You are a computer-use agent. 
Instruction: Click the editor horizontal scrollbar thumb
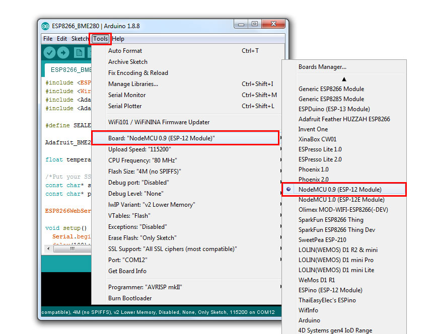tap(73, 249)
